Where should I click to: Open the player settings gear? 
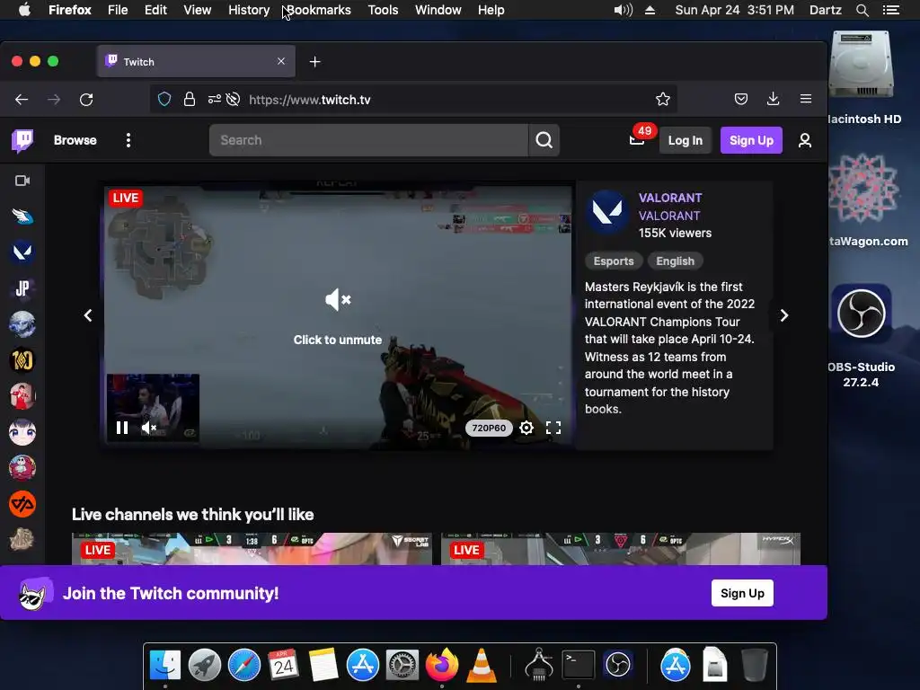[526, 428]
